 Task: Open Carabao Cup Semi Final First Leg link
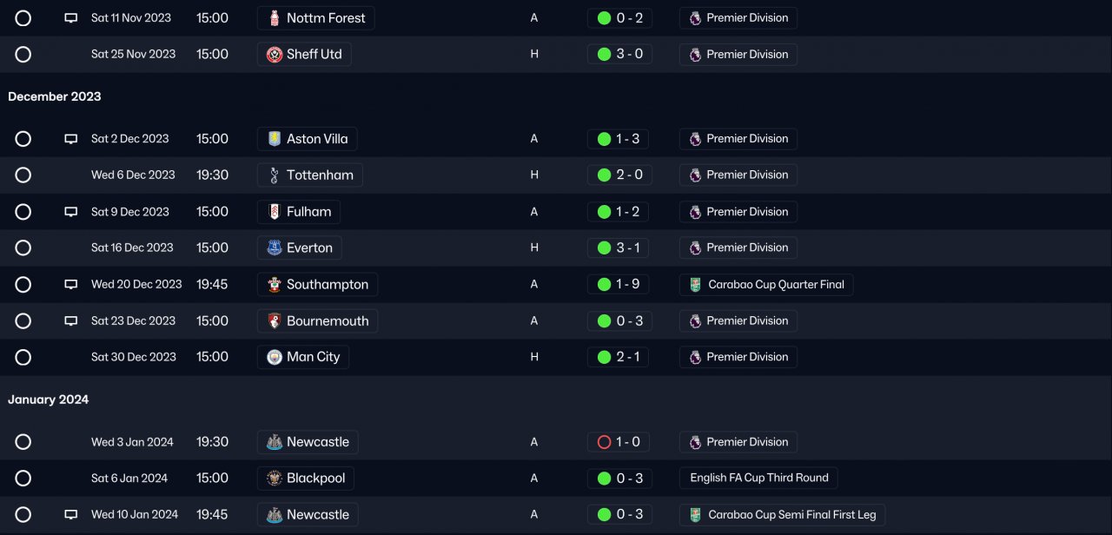[x=792, y=514]
